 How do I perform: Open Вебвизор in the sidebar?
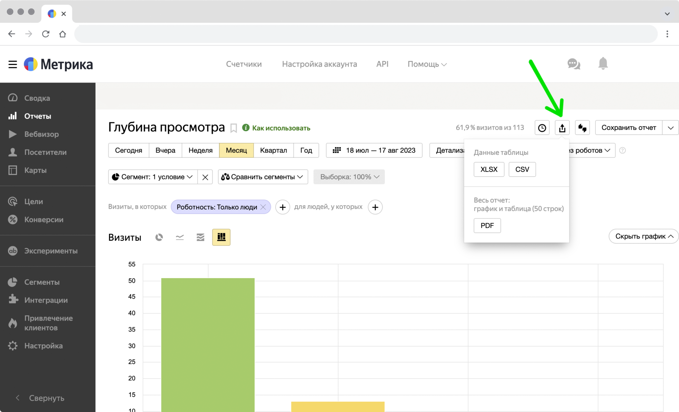click(41, 134)
